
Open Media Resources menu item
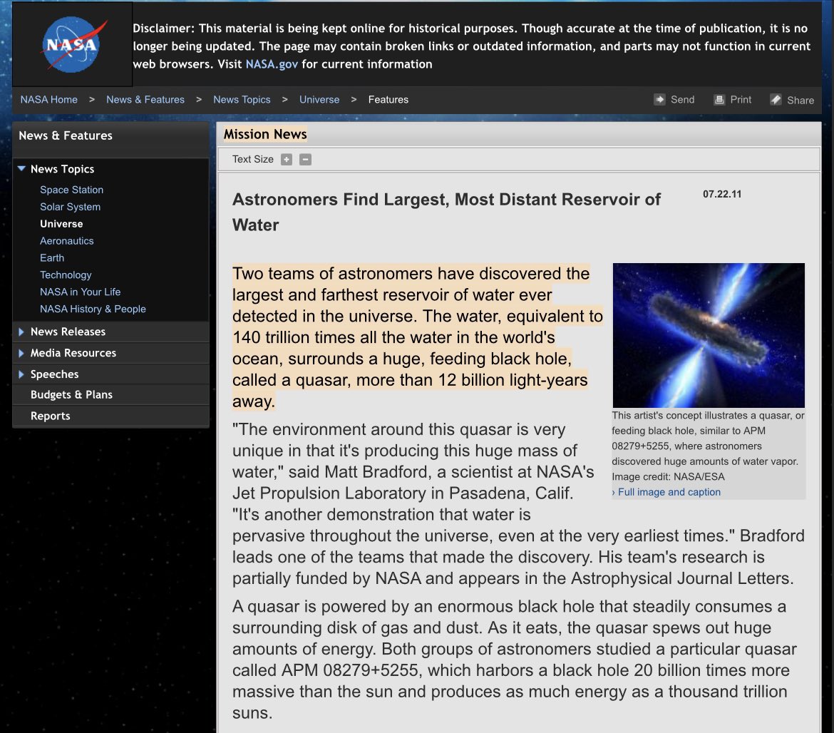[73, 353]
